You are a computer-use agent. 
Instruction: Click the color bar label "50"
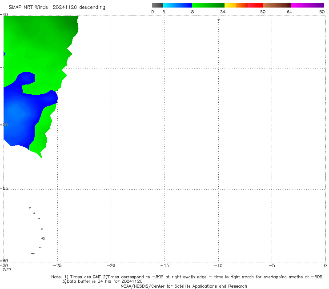[x=263, y=12]
